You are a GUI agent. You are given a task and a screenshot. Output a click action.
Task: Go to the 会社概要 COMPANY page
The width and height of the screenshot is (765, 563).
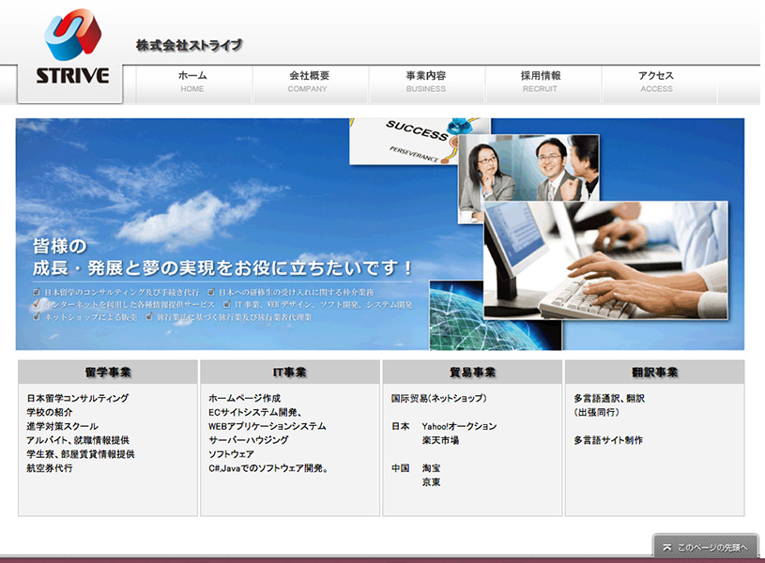(309, 83)
